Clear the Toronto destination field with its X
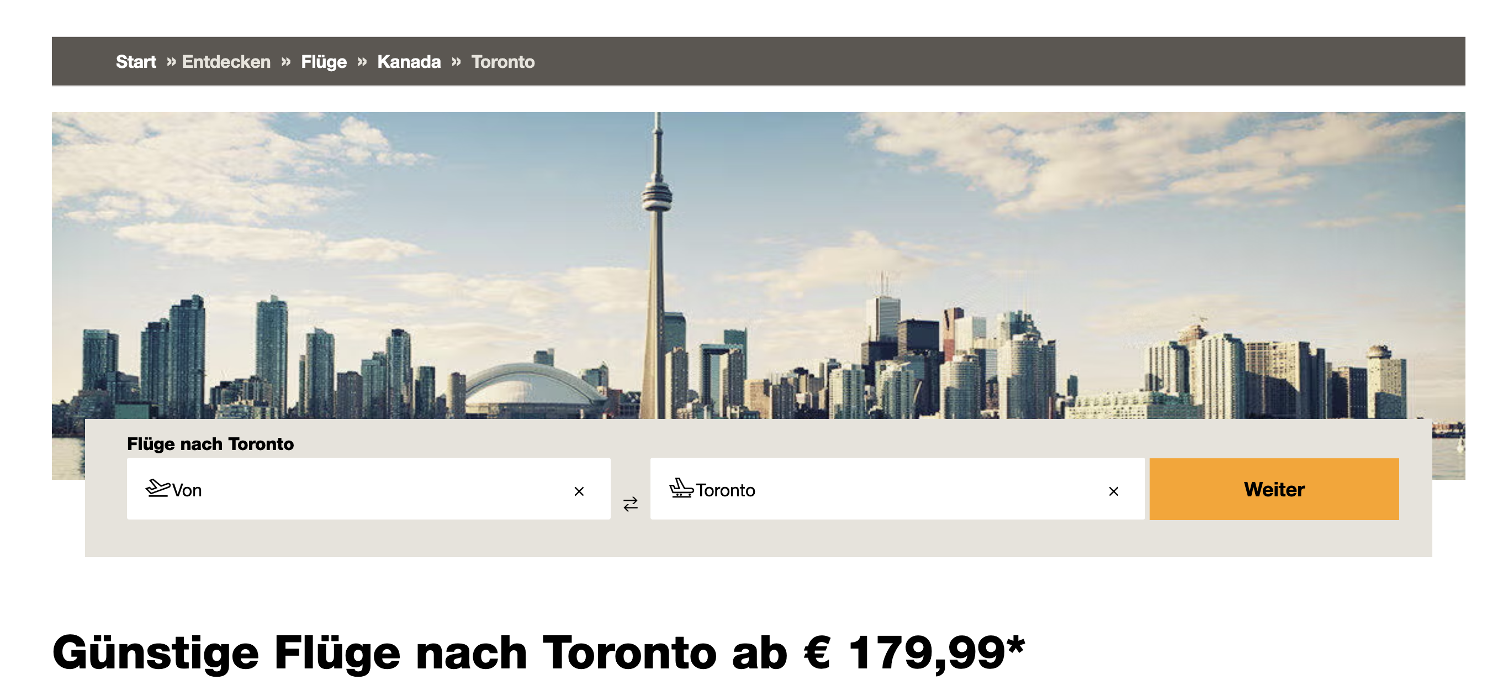 tap(1113, 491)
